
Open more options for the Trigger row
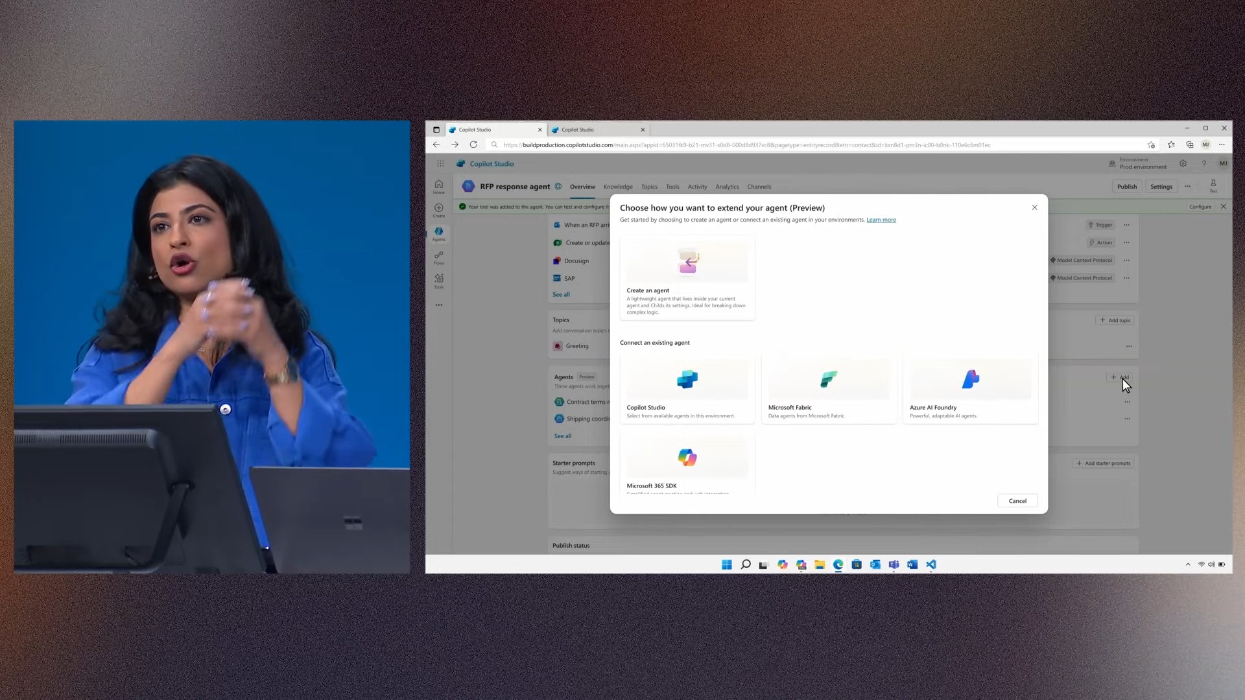1126,225
